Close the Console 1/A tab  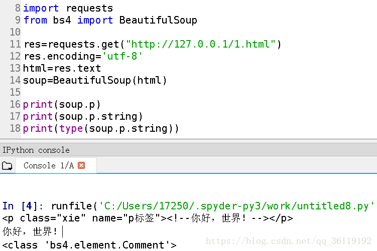81,165
